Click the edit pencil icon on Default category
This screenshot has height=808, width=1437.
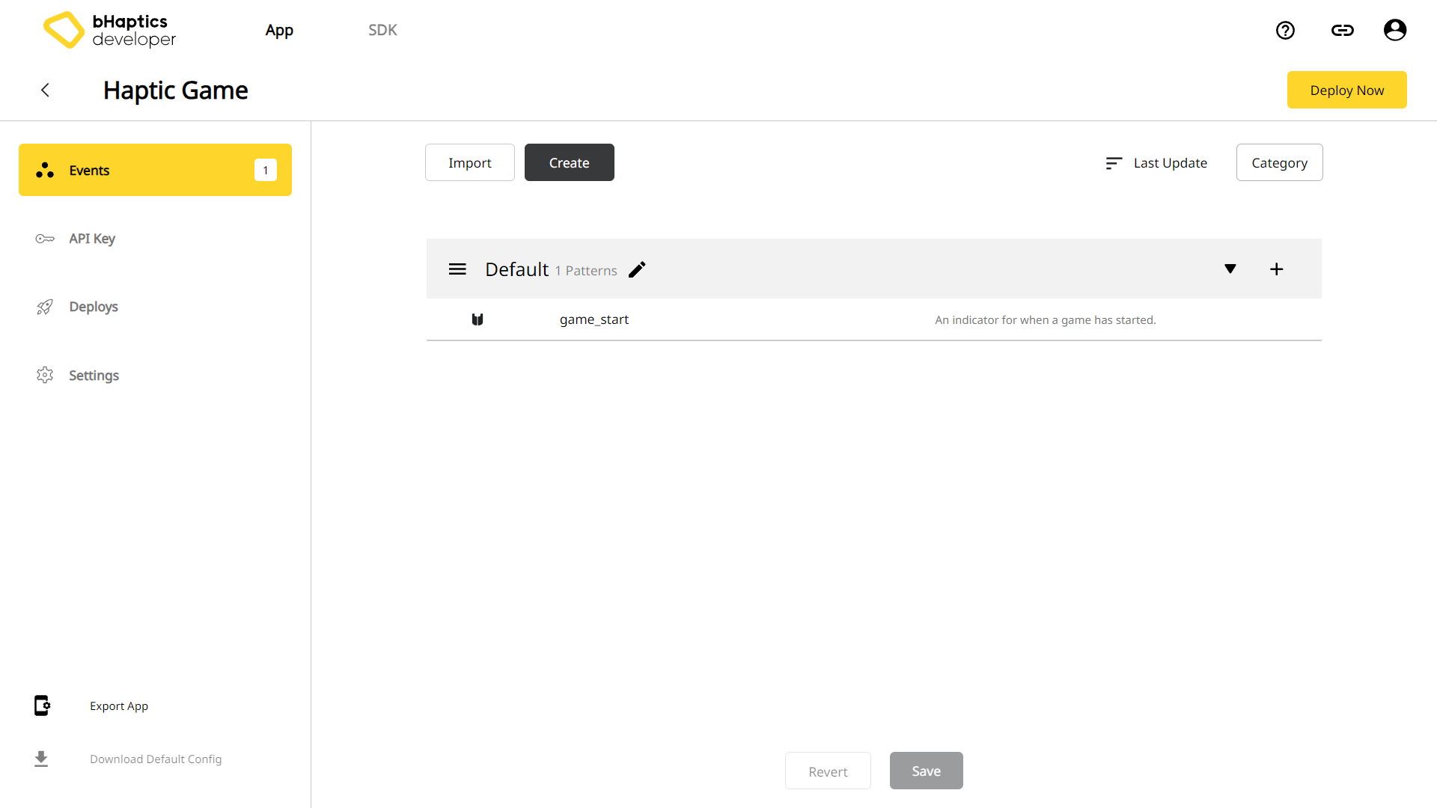tap(638, 269)
